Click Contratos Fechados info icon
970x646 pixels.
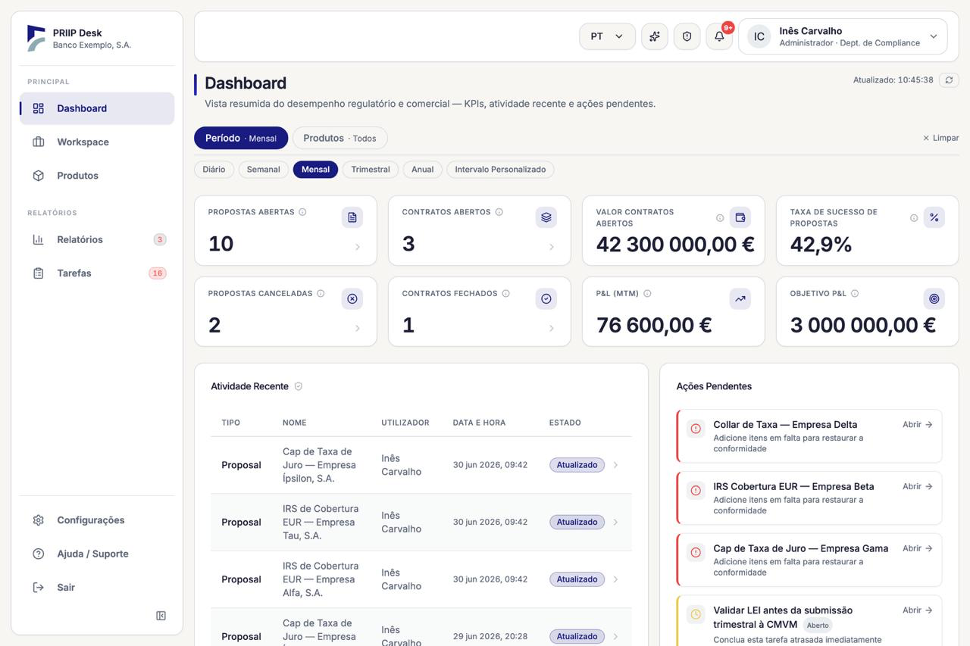point(505,293)
